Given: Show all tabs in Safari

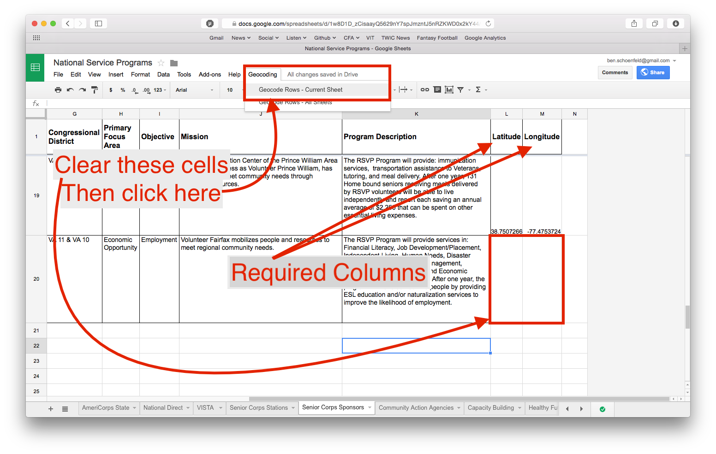Looking at the screenshot, I should [655, 23].
